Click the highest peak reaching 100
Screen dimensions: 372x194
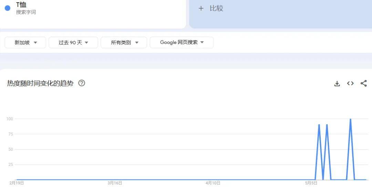click(x=350, y=119)
